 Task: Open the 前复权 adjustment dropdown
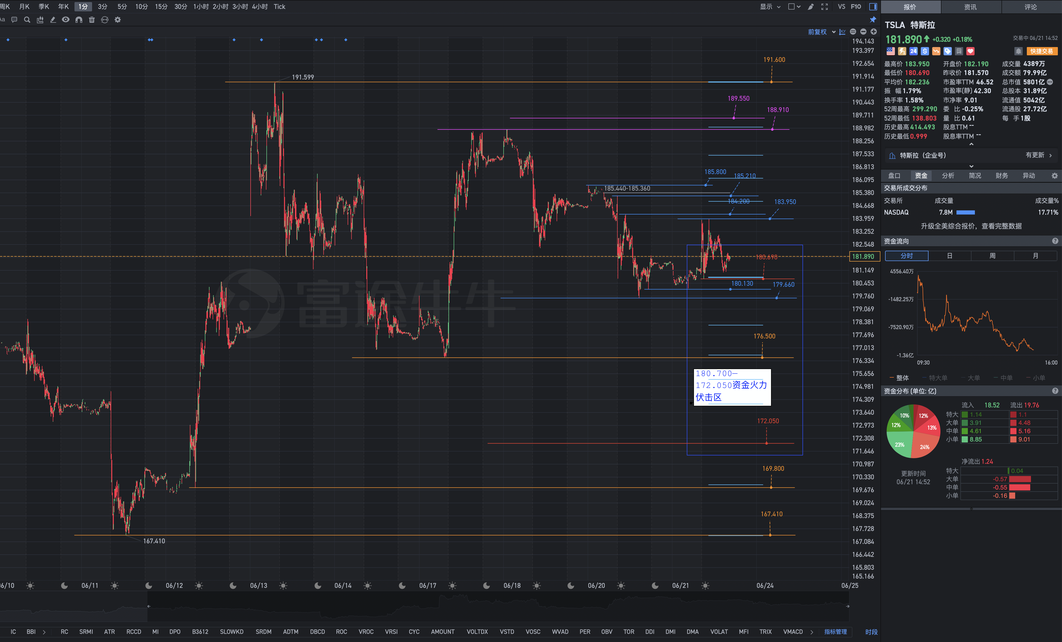click(821, 32)
